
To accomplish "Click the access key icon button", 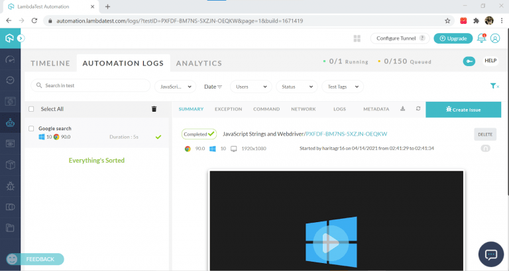I will coord(469,61).
